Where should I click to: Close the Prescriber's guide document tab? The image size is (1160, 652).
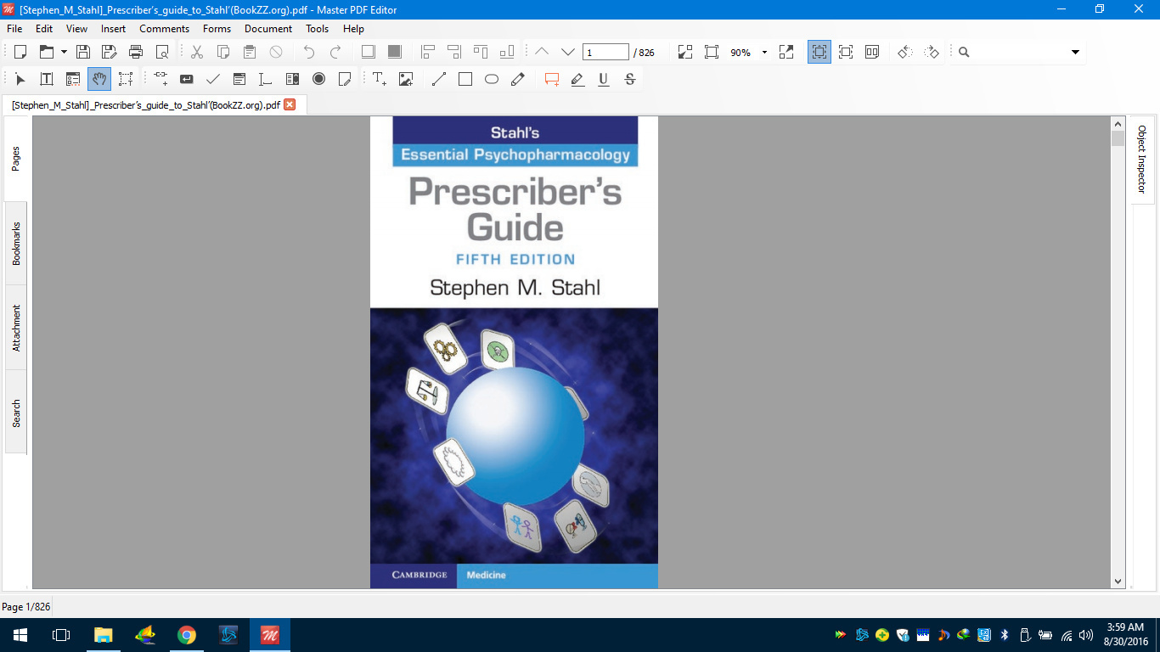point(290,105)
